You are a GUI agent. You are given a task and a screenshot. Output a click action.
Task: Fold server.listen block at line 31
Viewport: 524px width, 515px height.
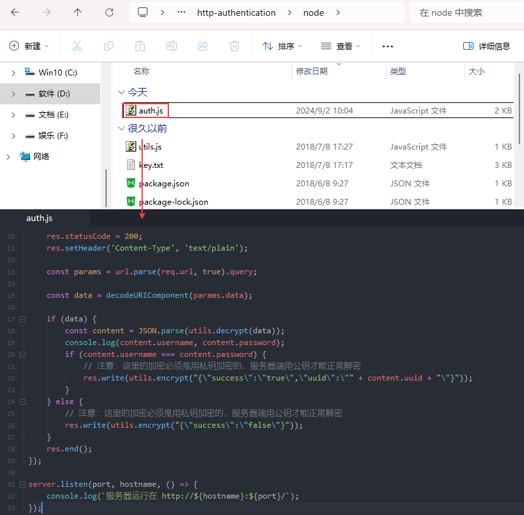coord(23,484)
